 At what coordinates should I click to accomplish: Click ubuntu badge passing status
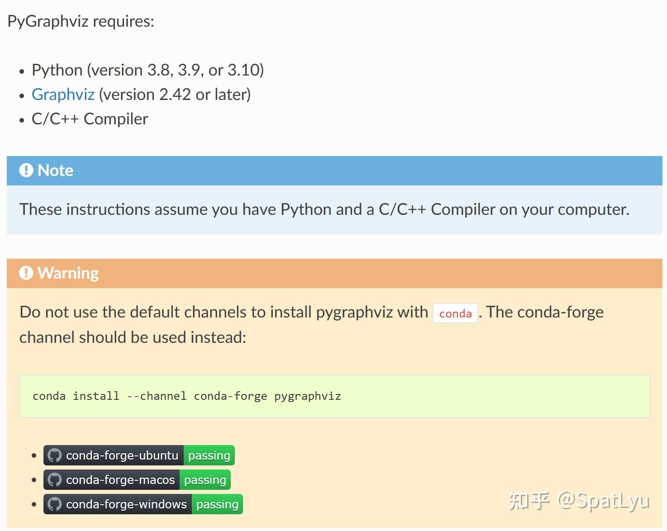coord(209,455)
